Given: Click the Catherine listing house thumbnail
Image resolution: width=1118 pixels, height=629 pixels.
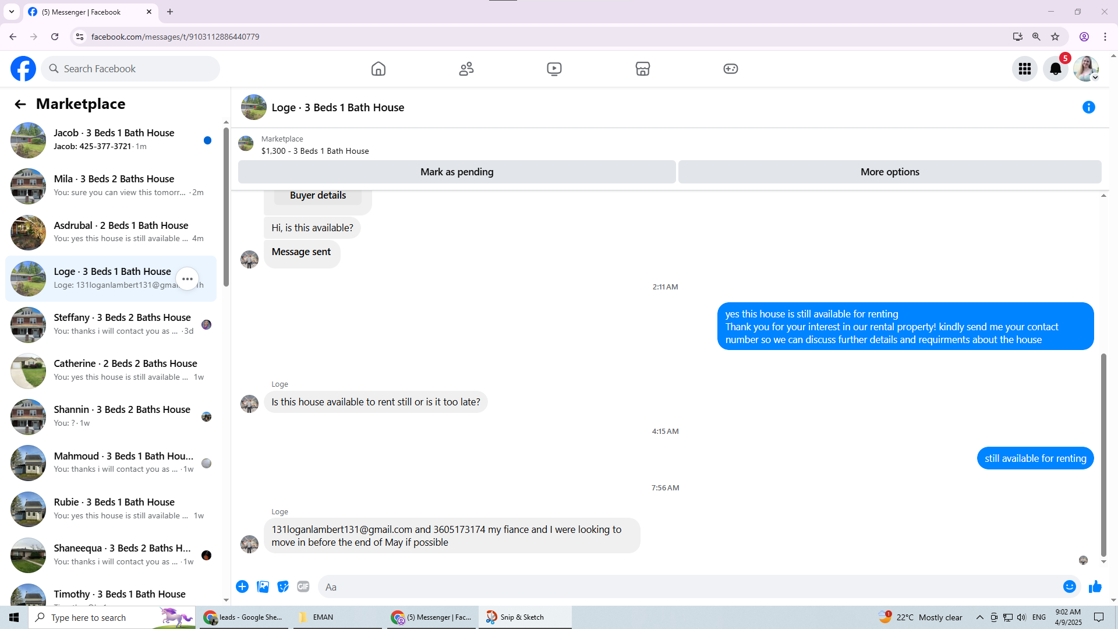Looking at the screenshot, I should click(28, 371).
